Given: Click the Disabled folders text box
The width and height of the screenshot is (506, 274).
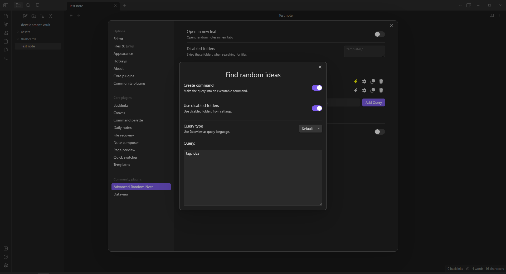Looking at the screenshot, I should (364, 51).
